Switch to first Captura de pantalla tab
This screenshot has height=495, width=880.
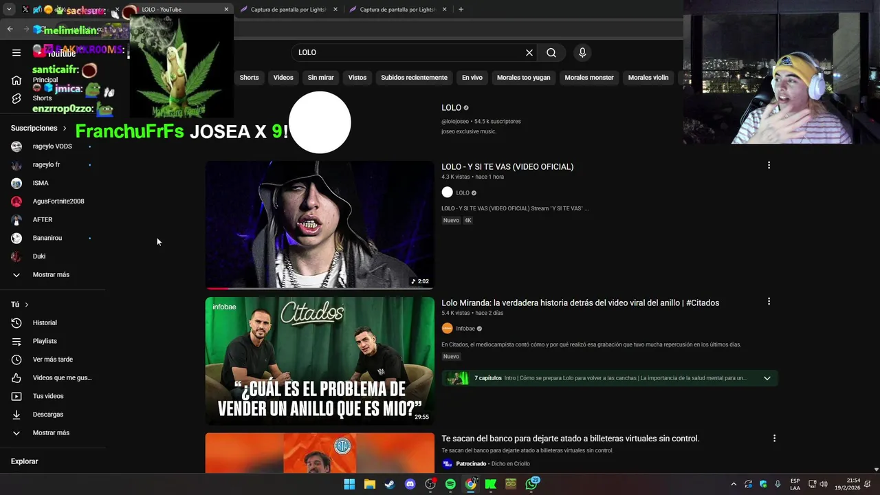click(x=289, y=10)
